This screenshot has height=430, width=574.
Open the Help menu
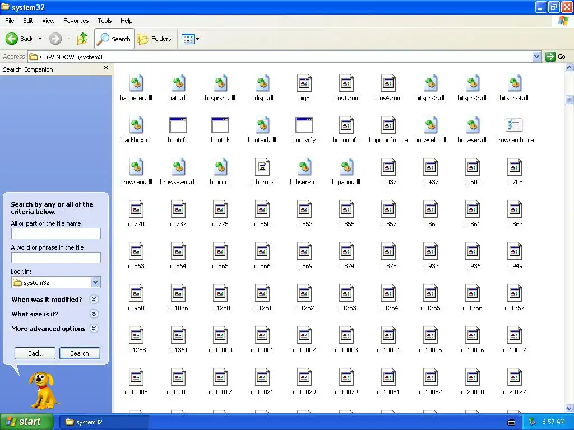point(126,21)
